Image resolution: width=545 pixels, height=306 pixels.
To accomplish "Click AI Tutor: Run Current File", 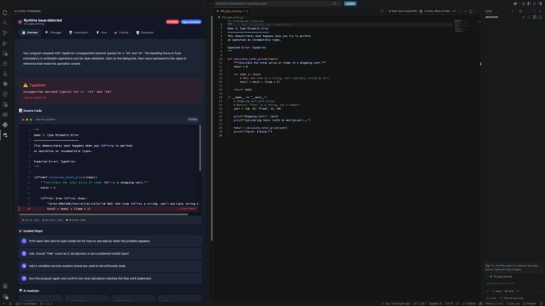I will [402, 11].
